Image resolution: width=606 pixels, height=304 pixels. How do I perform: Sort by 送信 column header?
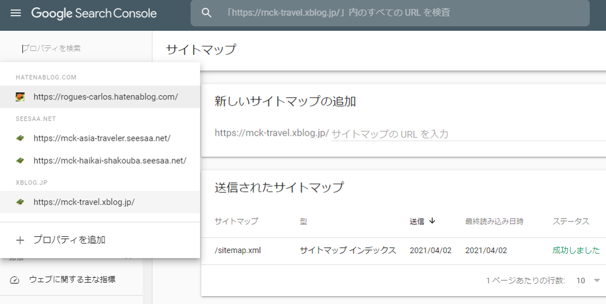417,221
